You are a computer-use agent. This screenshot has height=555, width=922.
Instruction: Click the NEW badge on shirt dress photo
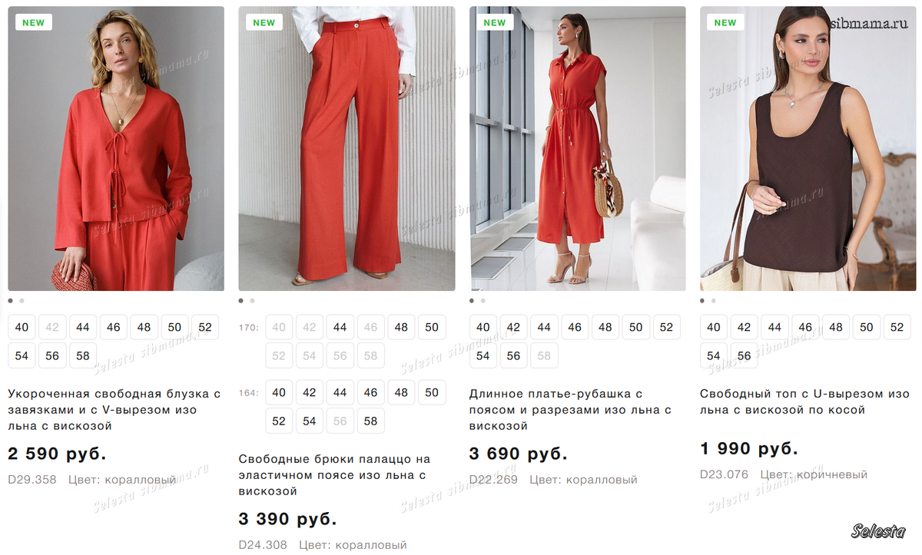pyautogui.click(x=494, y=22)
